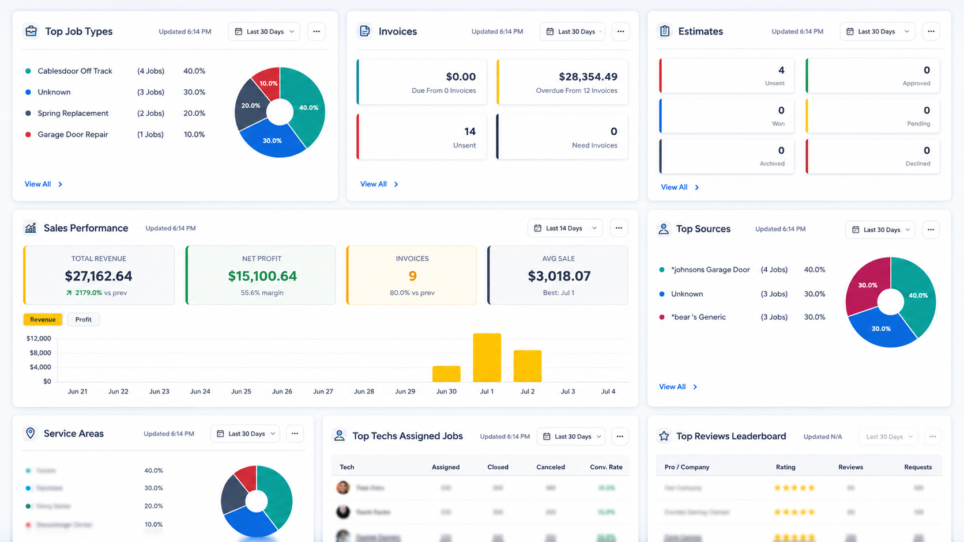Switch the sales chart to Revenue

(x=43, y=320)
